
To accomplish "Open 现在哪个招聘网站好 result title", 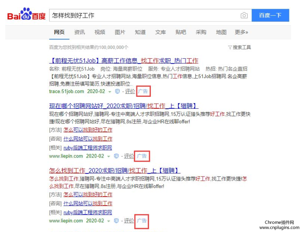I will pos(124,106).
